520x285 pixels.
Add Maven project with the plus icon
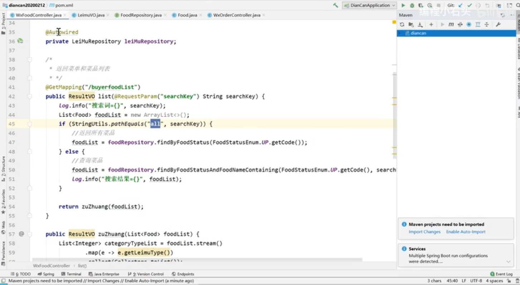431,24
